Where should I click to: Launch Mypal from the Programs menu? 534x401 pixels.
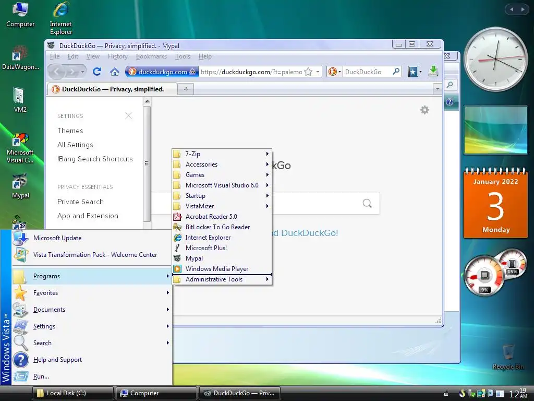pos(222,258)
